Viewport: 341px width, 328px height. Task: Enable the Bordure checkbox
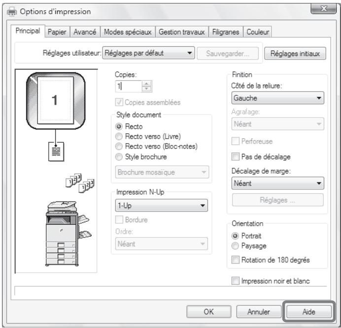[x=119, y=219]
